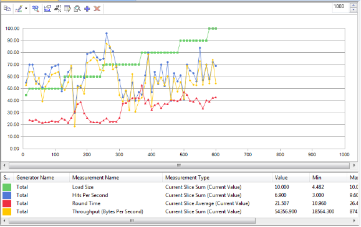Click the SD magnifier icon
Viewport: 361px width, 227px height.
36,9
